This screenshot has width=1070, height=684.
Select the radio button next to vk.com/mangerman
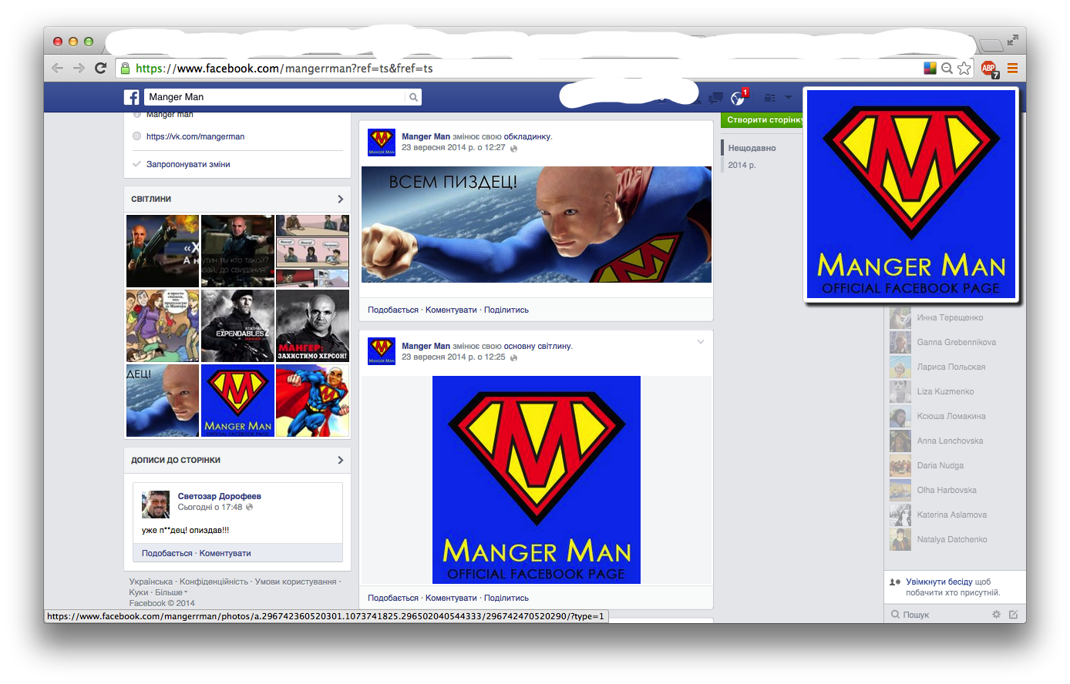point(136,136)
